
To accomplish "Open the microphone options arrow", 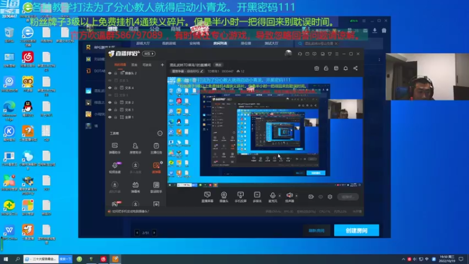I will click(x=280, y=196).
